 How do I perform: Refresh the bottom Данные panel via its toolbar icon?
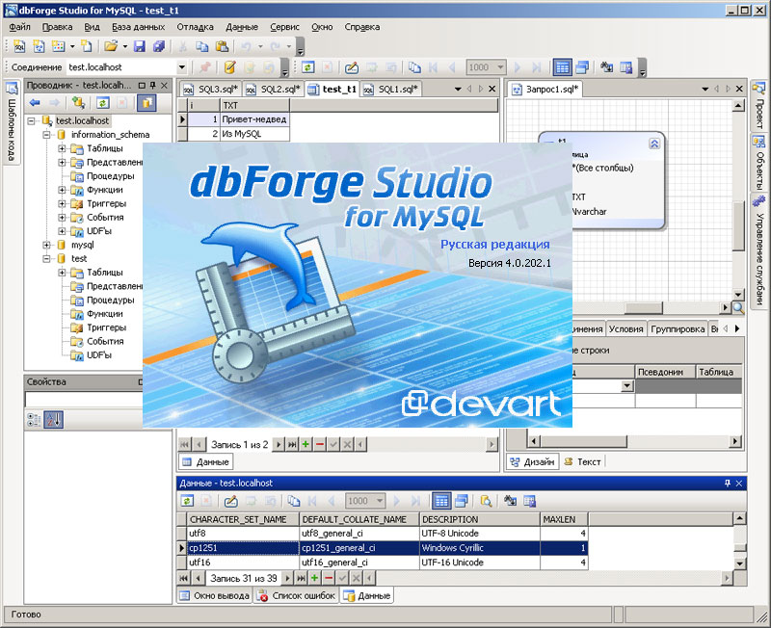[187, 501]
